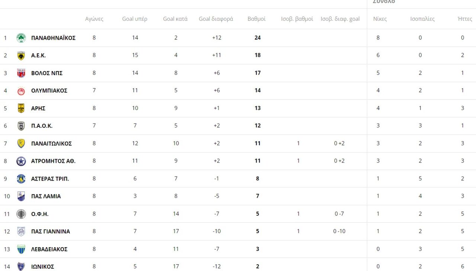The width and height of the screenshot is (476, 271).
Task: Click the Αγώνες column header
Action: click(94, 19)
